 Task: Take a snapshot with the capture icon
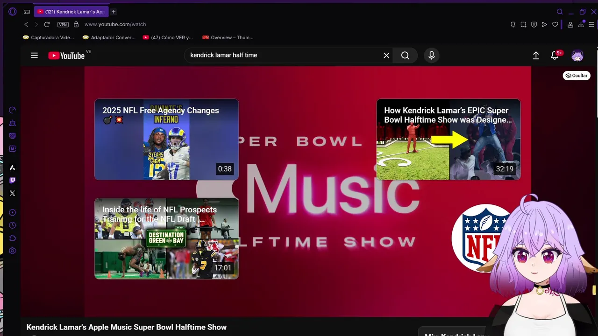click(523, 24)
